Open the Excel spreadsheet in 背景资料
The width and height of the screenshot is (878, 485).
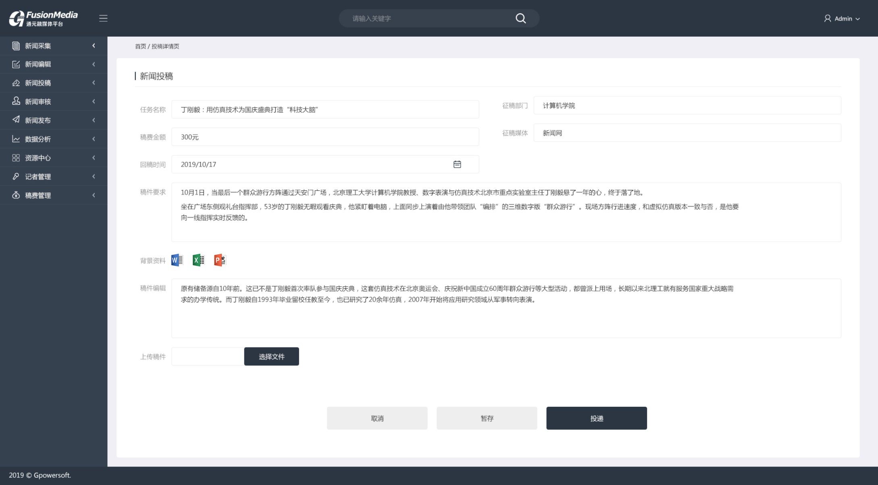click(198, 260)
